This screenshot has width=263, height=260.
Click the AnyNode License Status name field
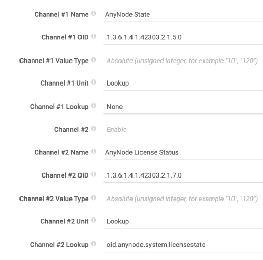coord(183,153)
